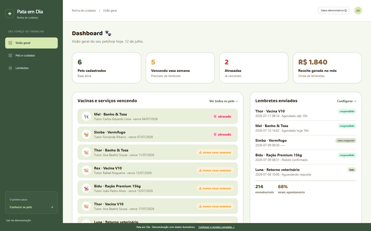
Task: Click the Bidu Ração Premium pet avatar
Action: point(86,188)
